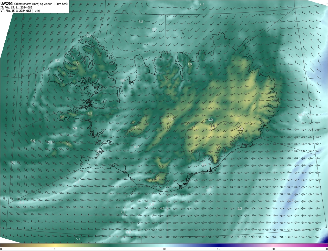Click the 4.6 value label on the map

(x=33, y=141)
